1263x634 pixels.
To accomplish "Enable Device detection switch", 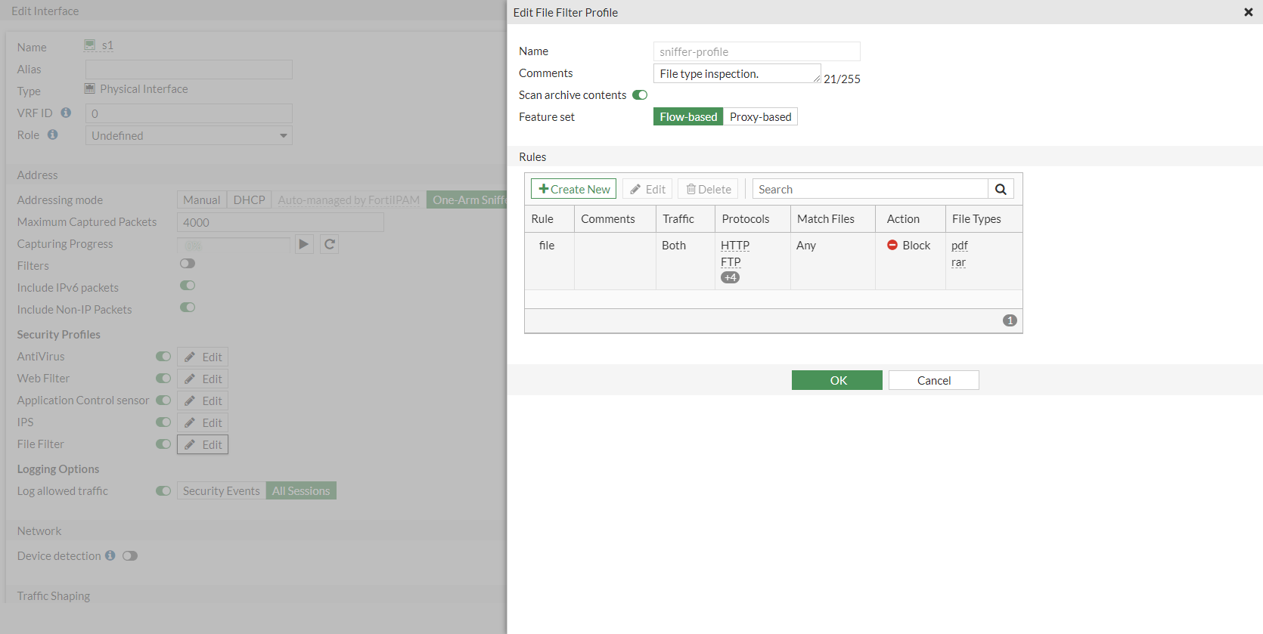I will (130, 556).
